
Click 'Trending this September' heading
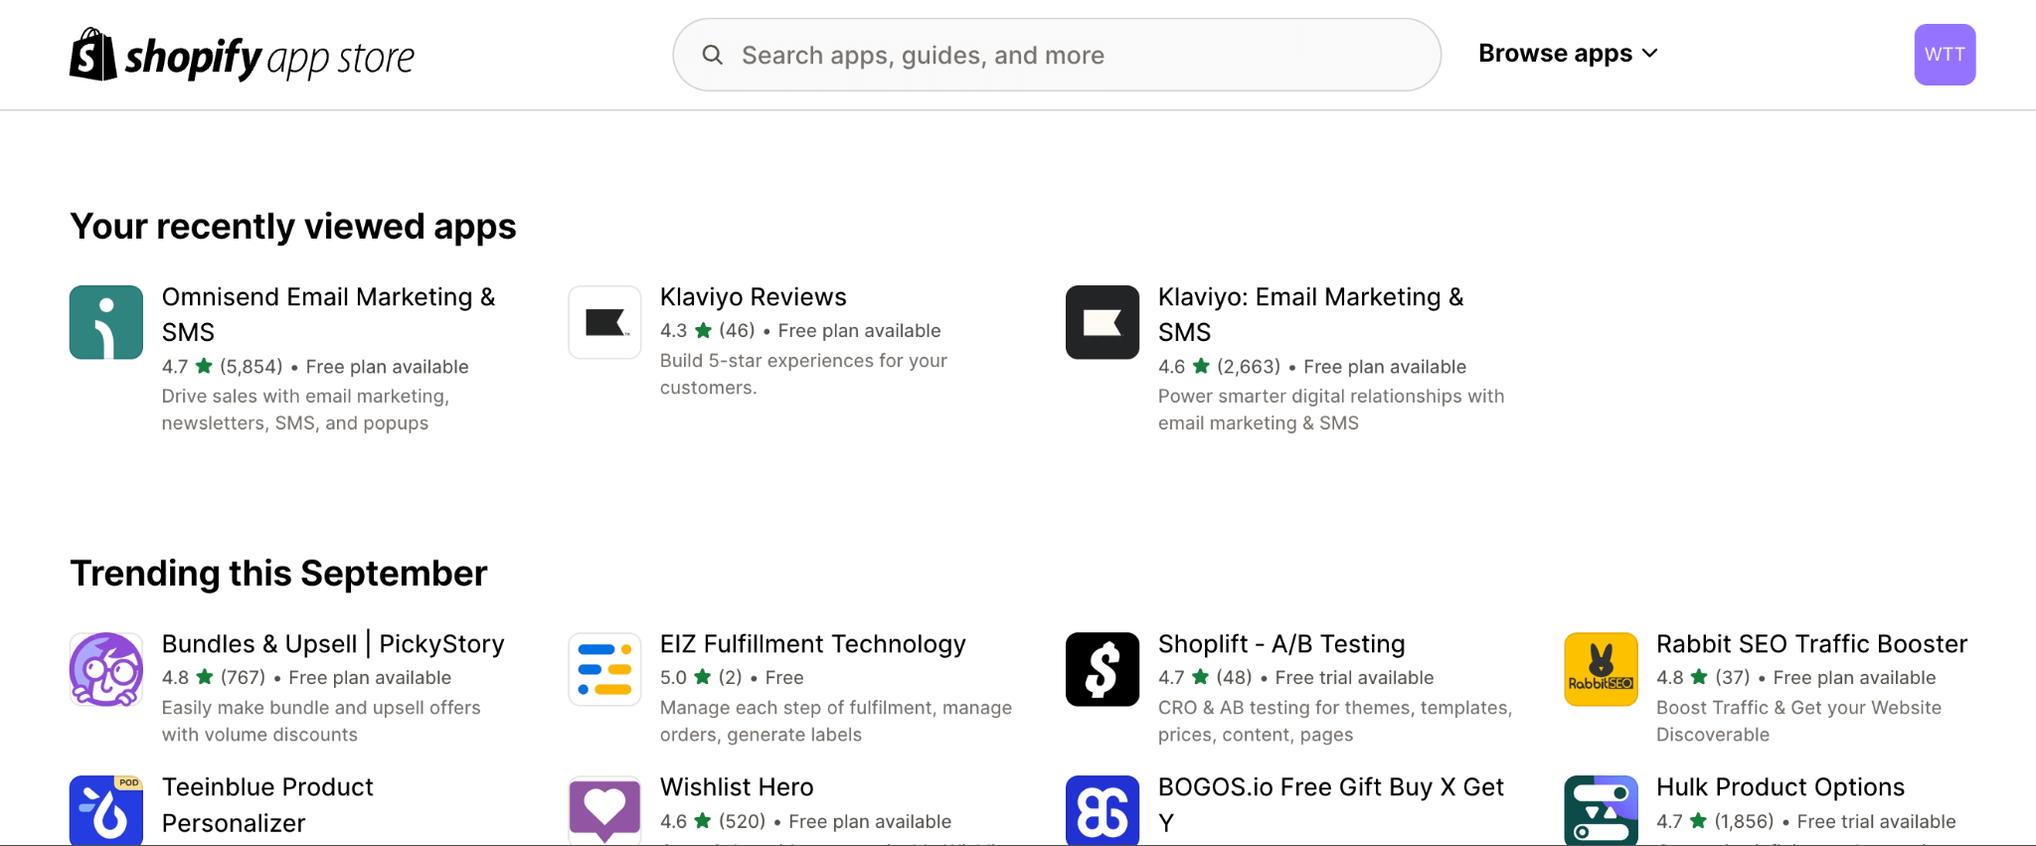278,574
